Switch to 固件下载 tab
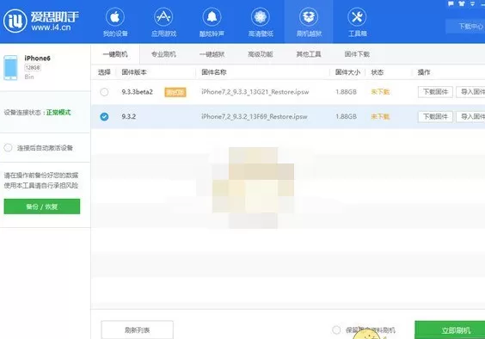Screen dimensions: 485x339 point(357,54)
